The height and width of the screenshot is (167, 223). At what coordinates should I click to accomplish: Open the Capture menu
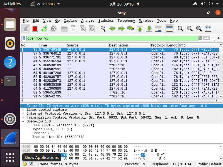(71, 21)
